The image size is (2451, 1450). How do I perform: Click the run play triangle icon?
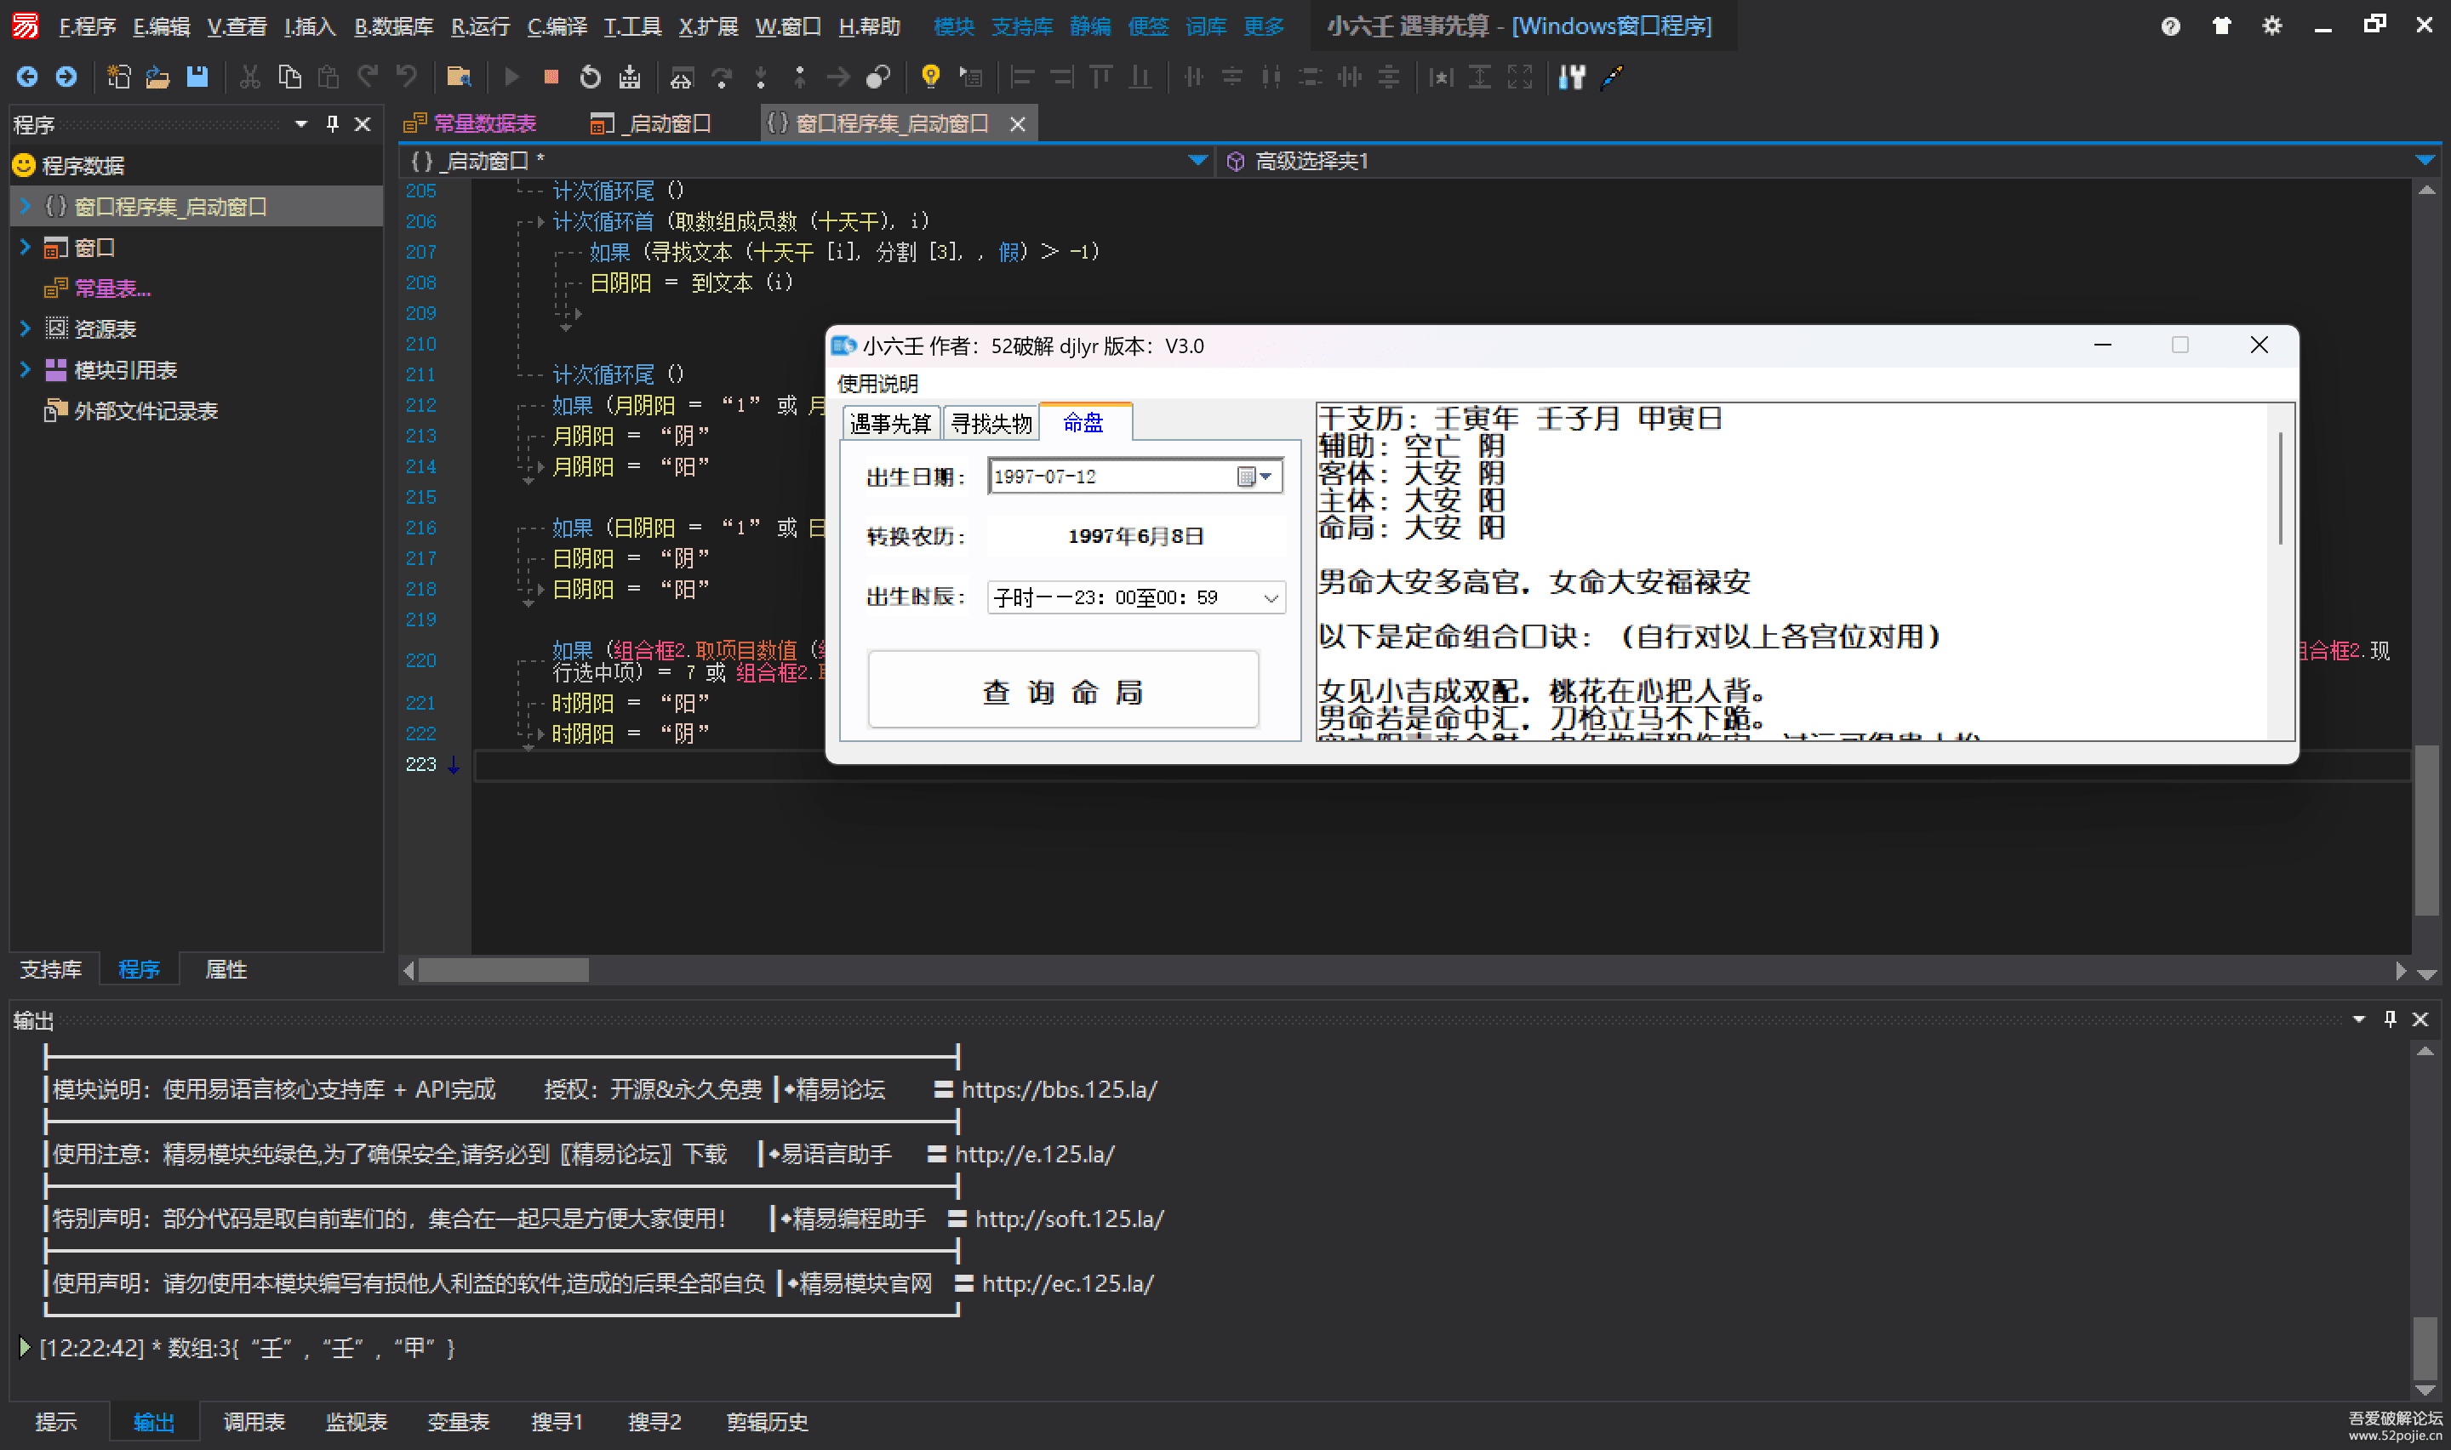511,77
